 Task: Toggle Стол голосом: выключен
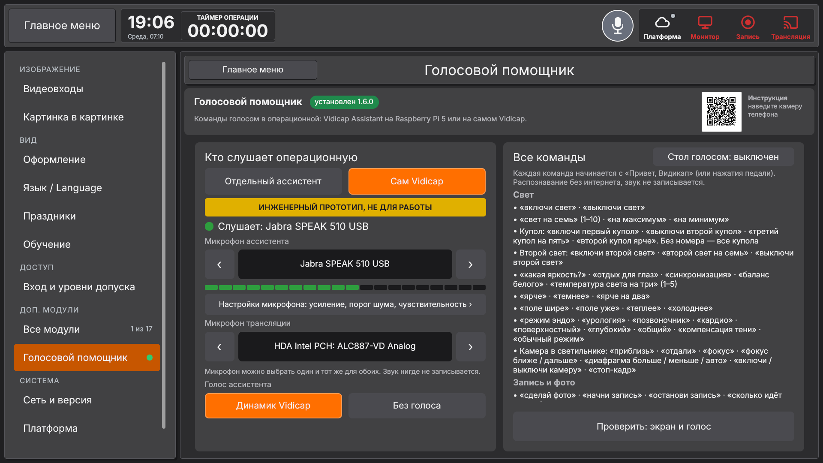(723, 157)
